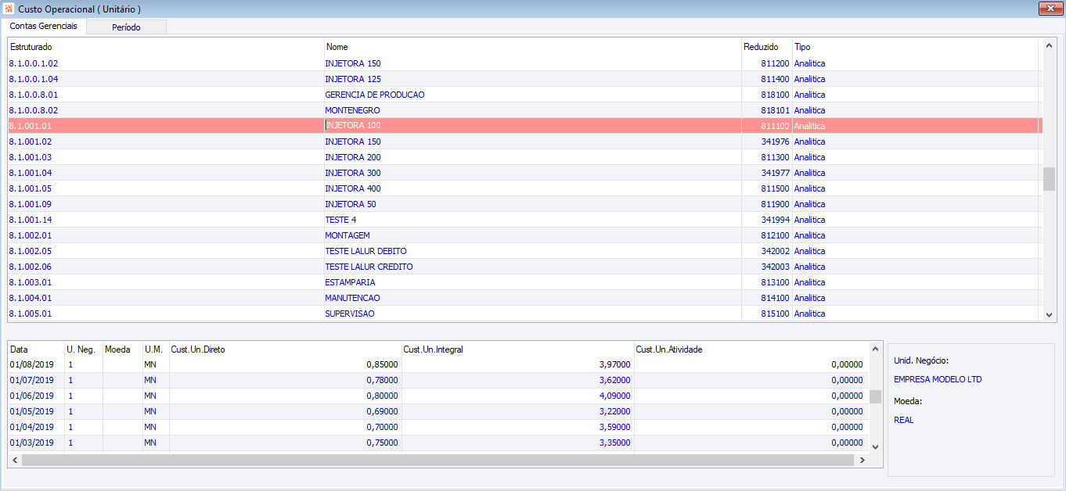
Task: Click reduced code 818101 cell
Action: tap(766, 110)
